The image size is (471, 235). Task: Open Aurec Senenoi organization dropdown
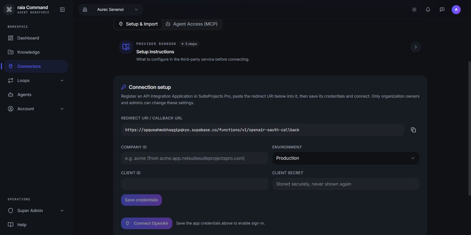tap(111, 10)
